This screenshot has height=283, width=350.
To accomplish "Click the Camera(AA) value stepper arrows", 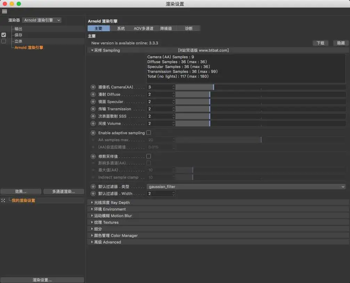I will pos(173,87).
